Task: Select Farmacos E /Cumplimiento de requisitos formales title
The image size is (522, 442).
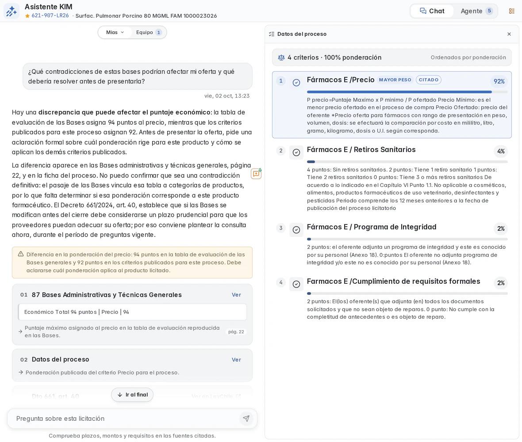Action: coord(394,282)
